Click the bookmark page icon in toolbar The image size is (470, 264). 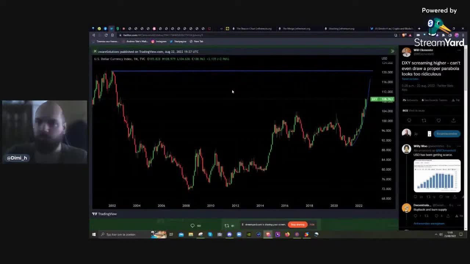coord(112,35)
